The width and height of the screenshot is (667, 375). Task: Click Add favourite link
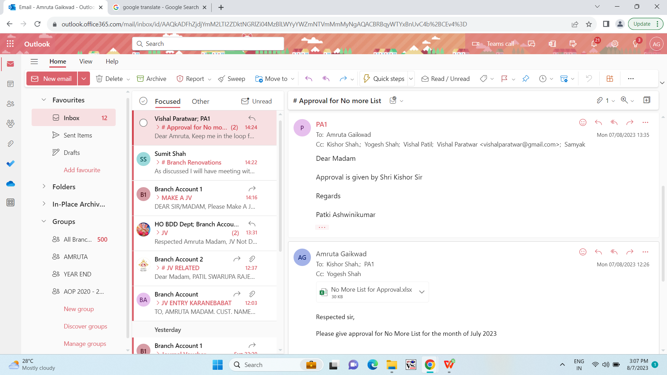coord(82,170)
